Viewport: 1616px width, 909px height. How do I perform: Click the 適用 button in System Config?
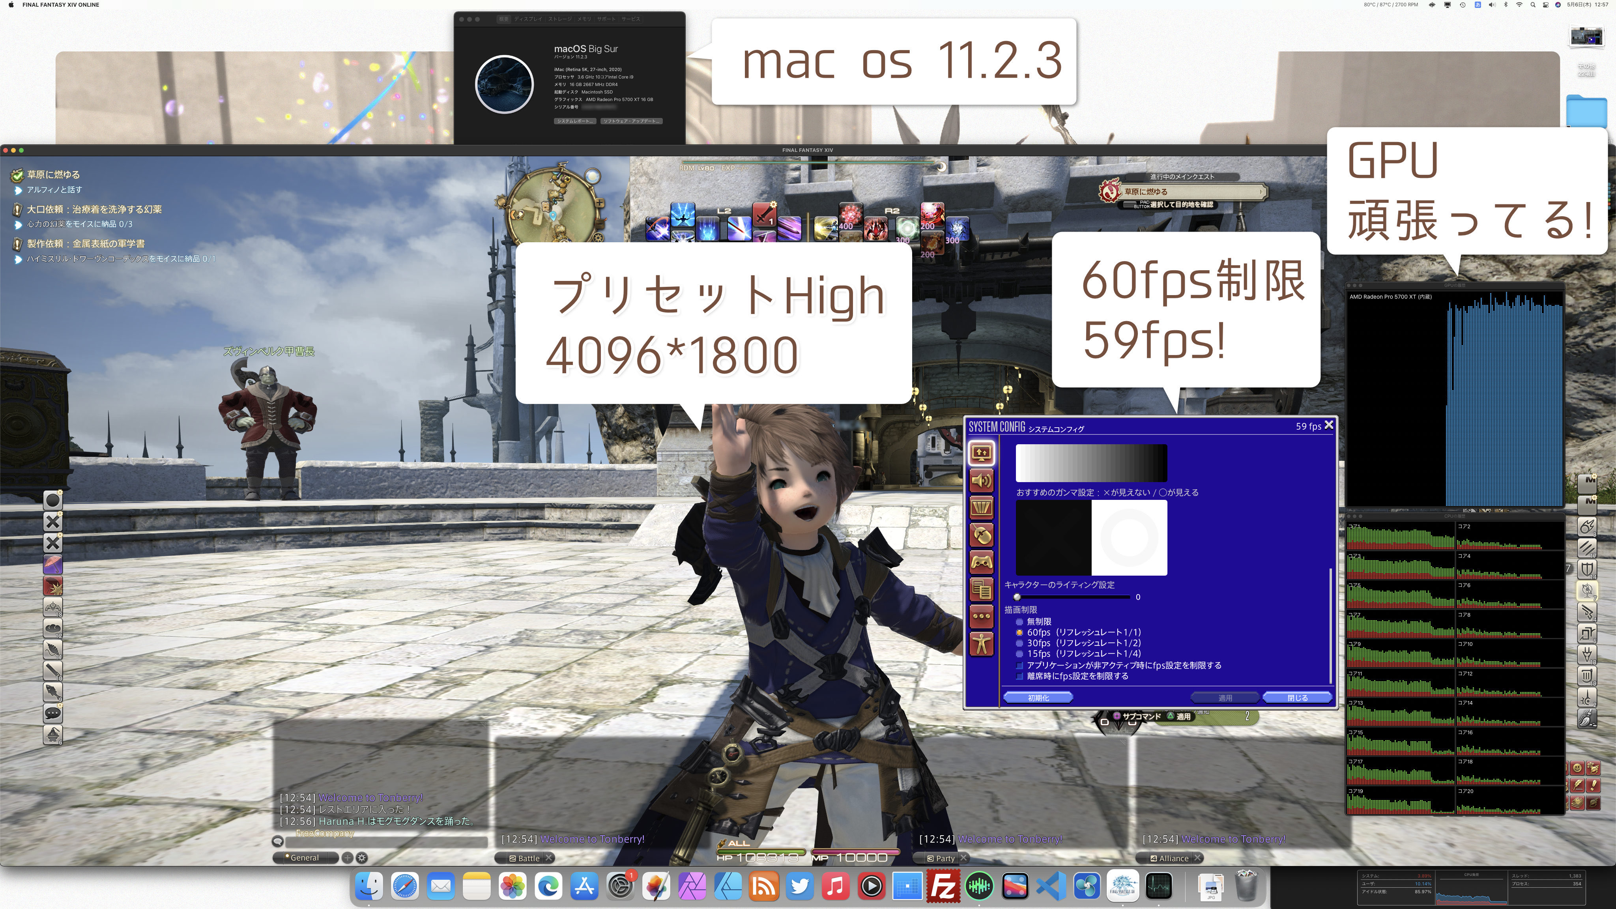coord(1225,698)
